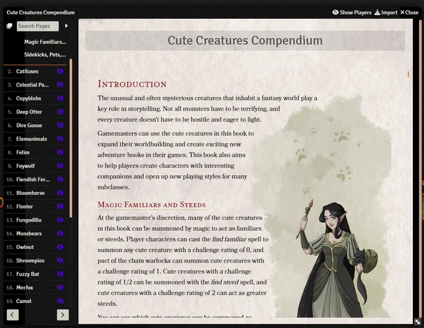The height and width of the screenshot is (328, 424).
Task: Toggle visibility of Fiendish Fer... page
Action: (x=60, y=179)
